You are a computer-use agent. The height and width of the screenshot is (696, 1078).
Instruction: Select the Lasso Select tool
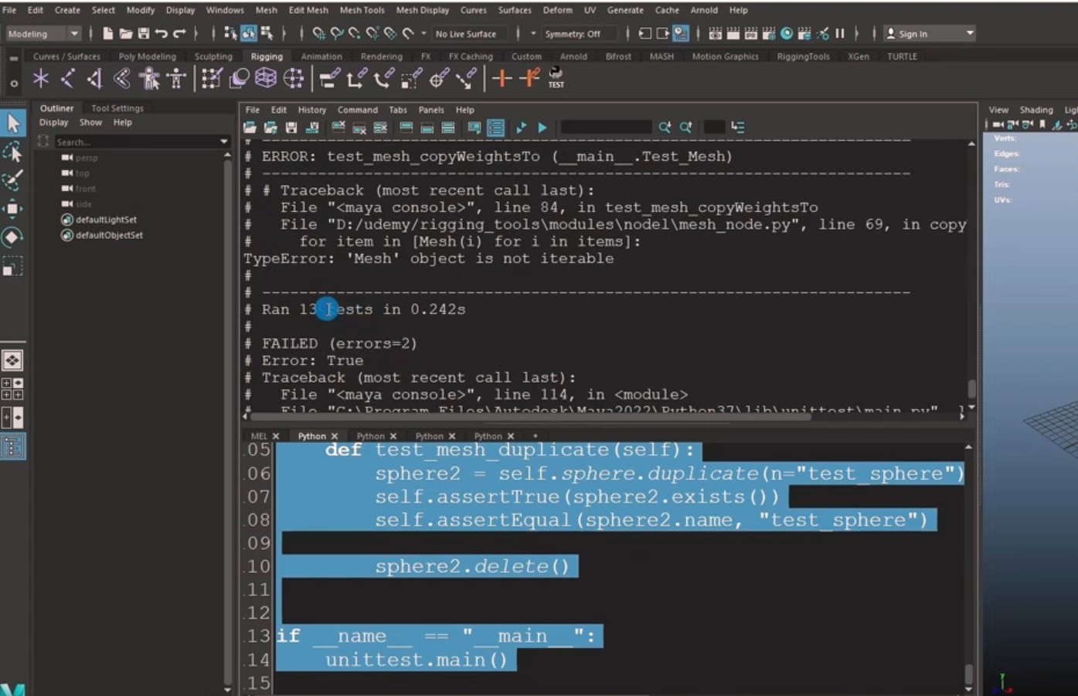coord(13,152)
